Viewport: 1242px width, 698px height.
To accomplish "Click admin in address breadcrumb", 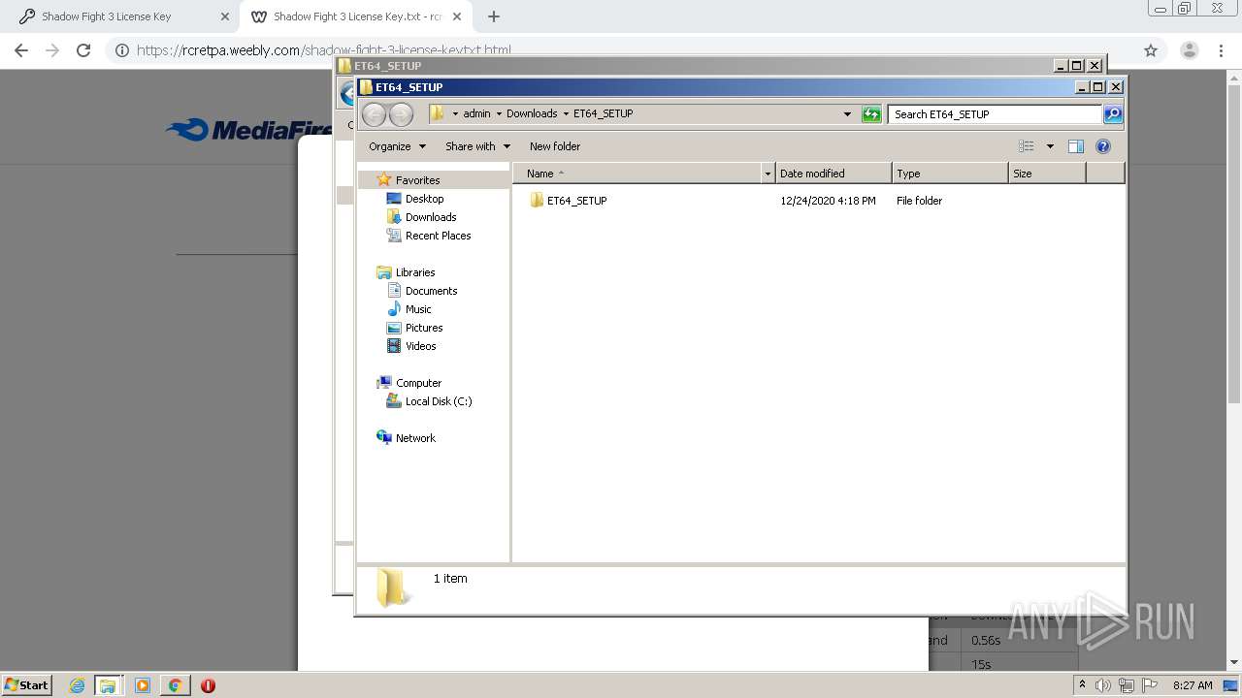I will pos(476,113).
